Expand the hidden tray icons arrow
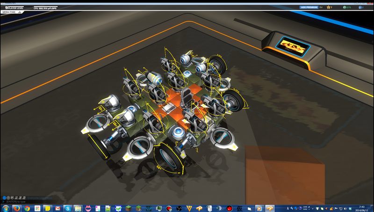The height and width of the screenshot is (212, 374). click(312, 209)
